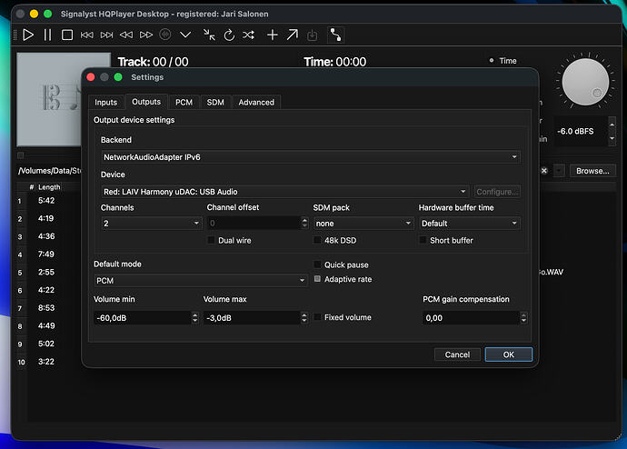This screenshot has height=449, width=627.
Task: Enable the Dual wire checkbox
Action: 211,240
